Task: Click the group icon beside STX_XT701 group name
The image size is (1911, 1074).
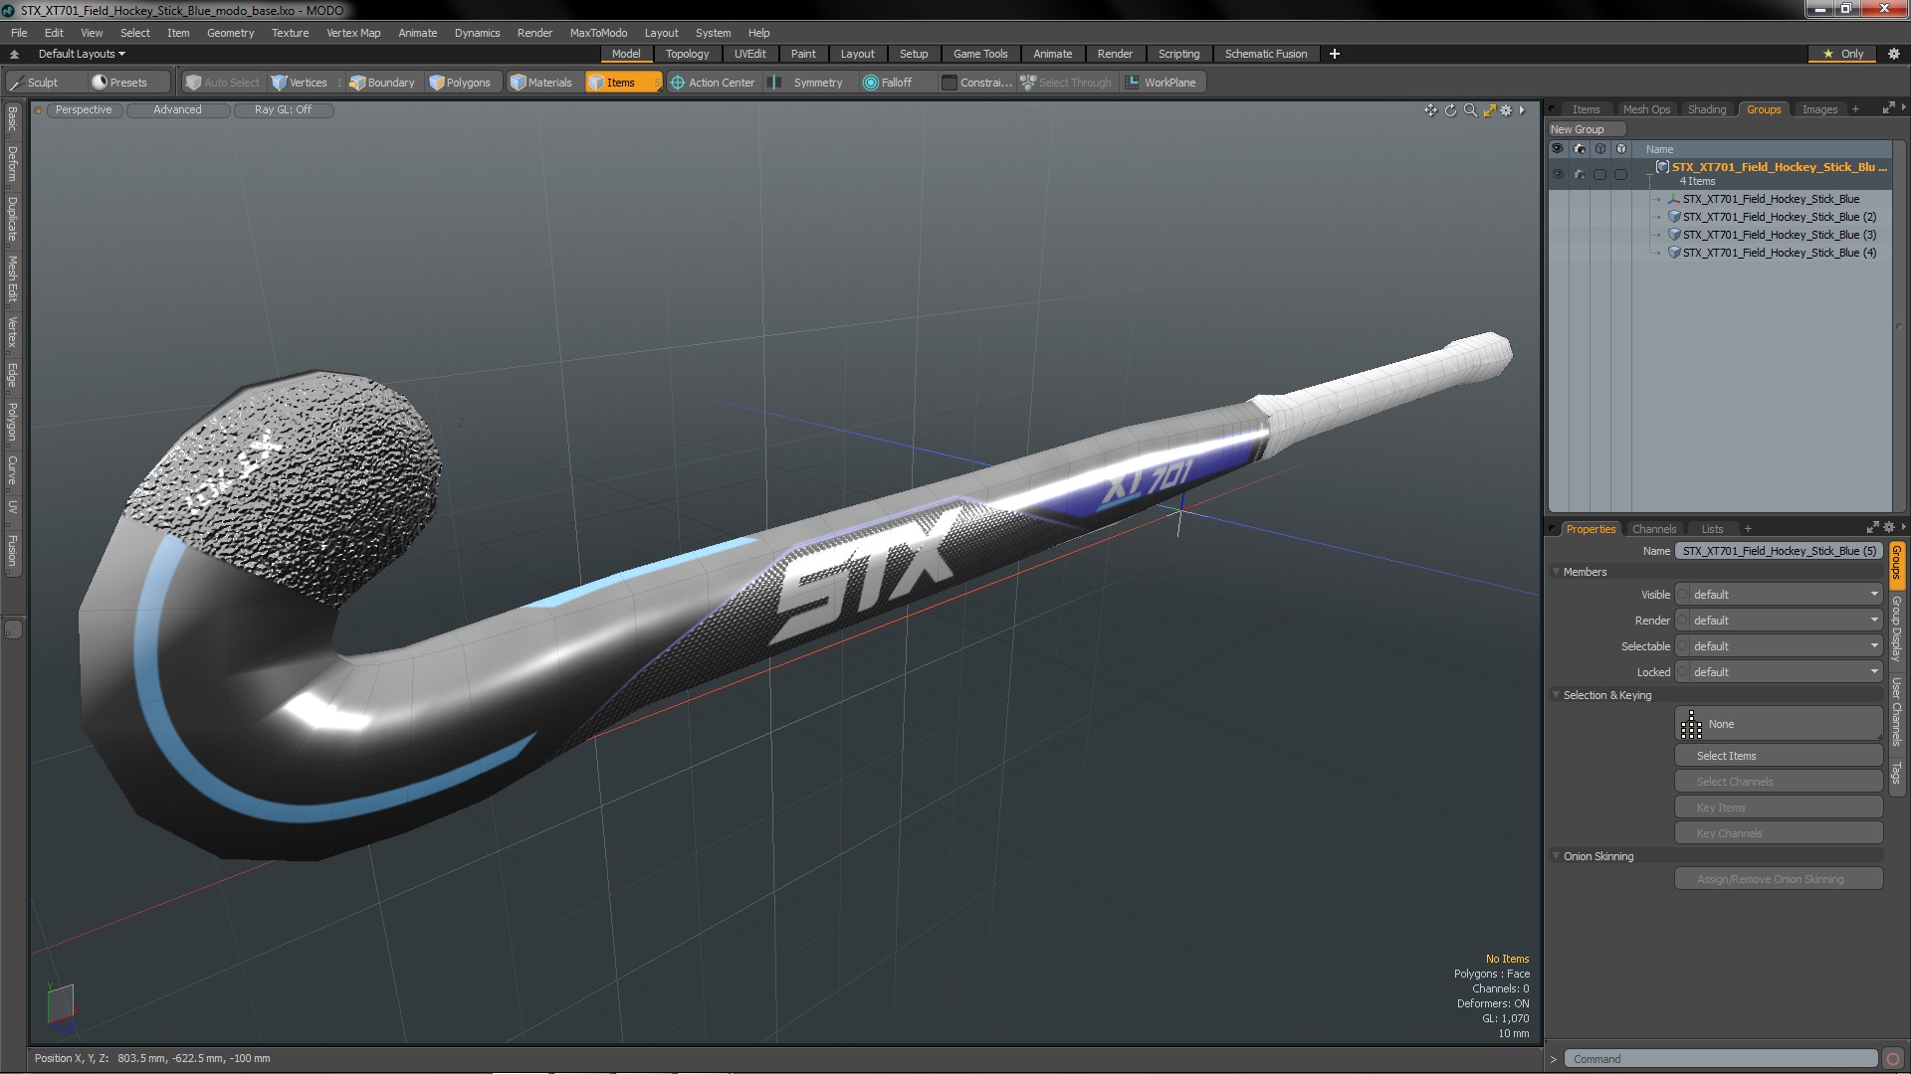Action: click(x=1662, y=167)
